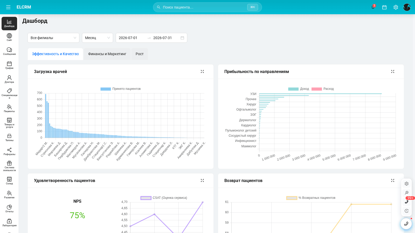
Task: Toggle % Возвратных пациентов legend
Action: pyautogui.click(x=311, y=198)
